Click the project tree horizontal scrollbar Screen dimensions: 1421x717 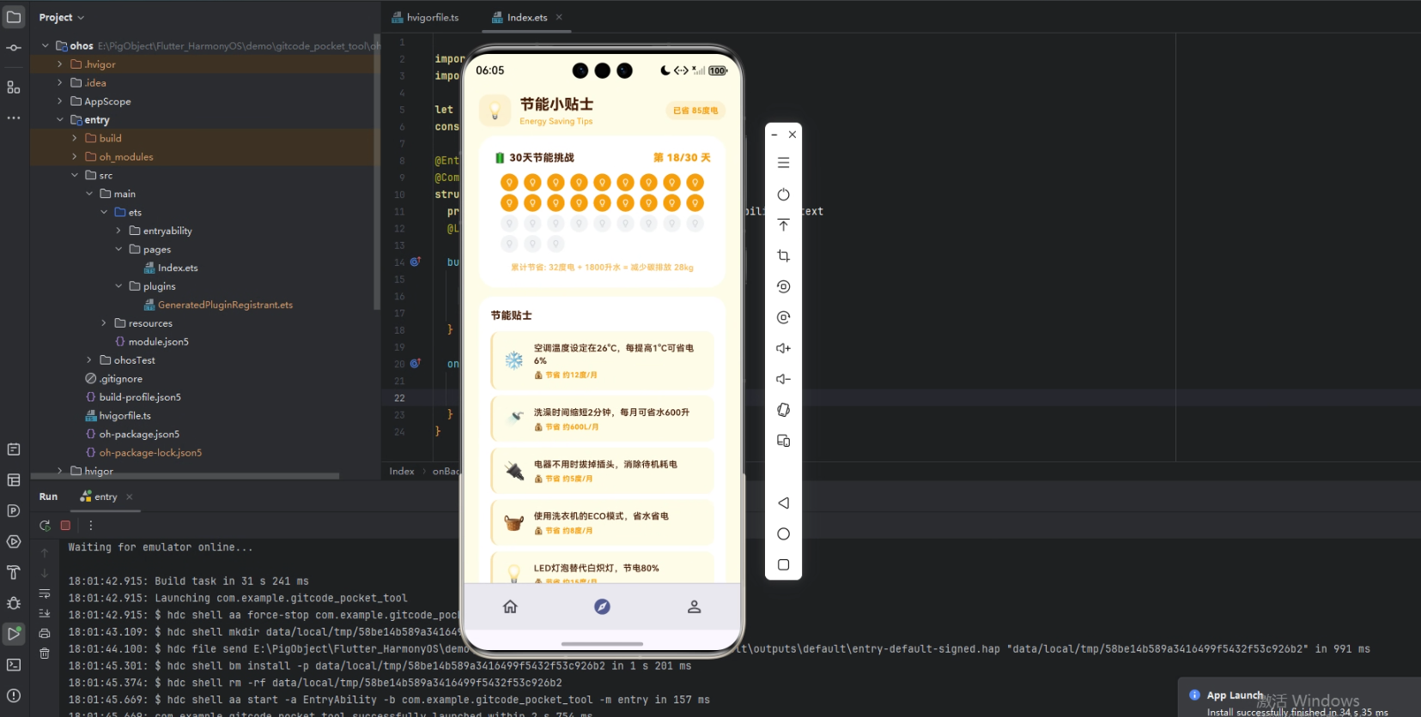[185, 475]
